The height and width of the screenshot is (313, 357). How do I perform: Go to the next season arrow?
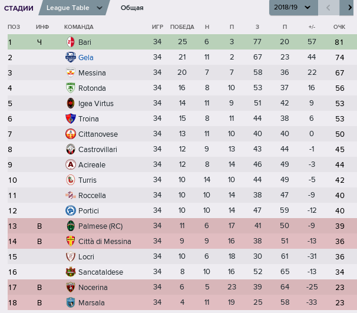(349, 8)
